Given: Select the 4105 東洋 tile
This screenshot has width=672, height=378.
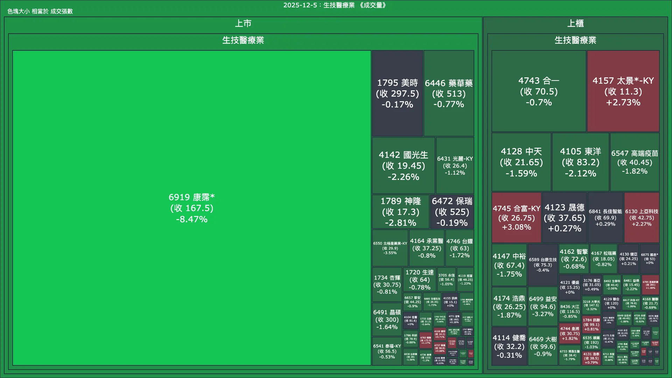Looking at the screenshot, I should point(580,162).
